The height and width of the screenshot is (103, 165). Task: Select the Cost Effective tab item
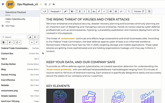click(20, 80)
